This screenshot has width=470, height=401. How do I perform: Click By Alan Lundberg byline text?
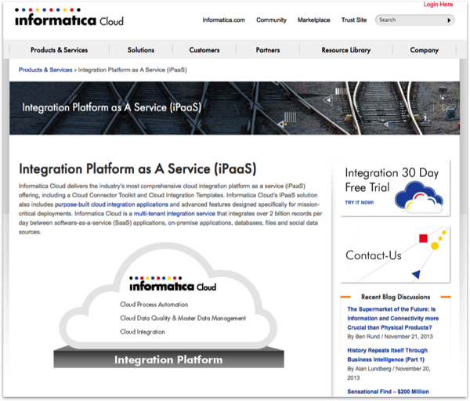[x=389, y=373]
